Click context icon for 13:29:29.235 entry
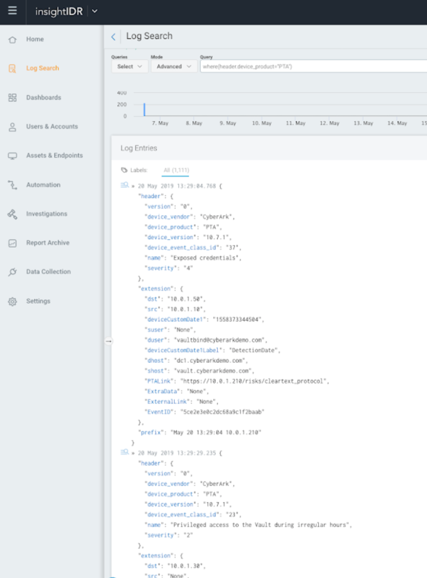 (125, 452)
